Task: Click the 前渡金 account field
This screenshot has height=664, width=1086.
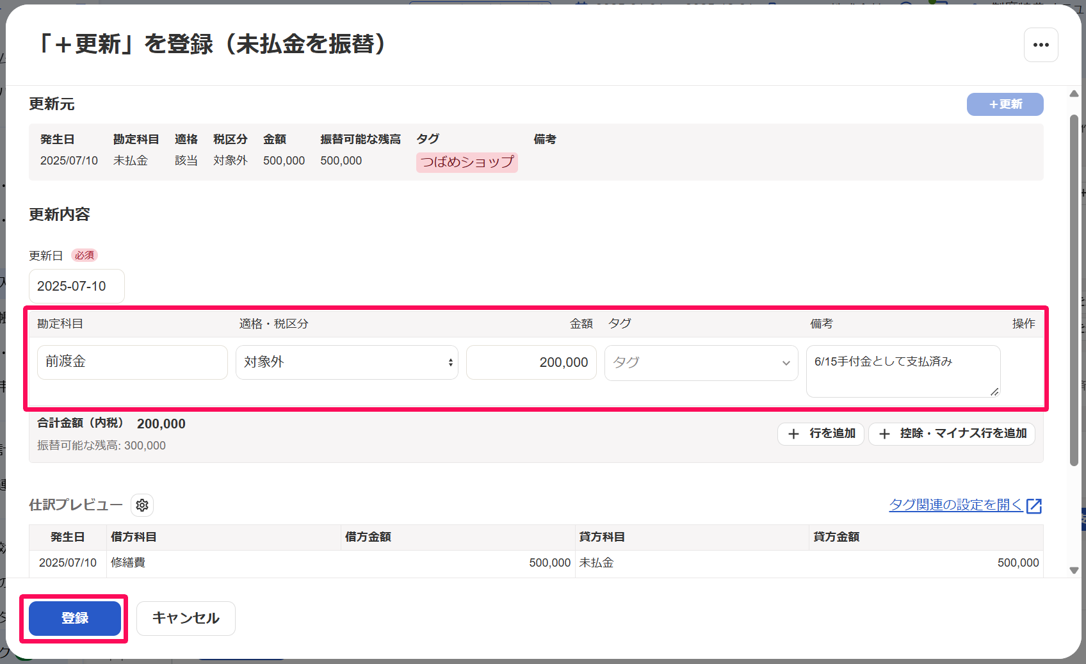Action: pos(133,362)
